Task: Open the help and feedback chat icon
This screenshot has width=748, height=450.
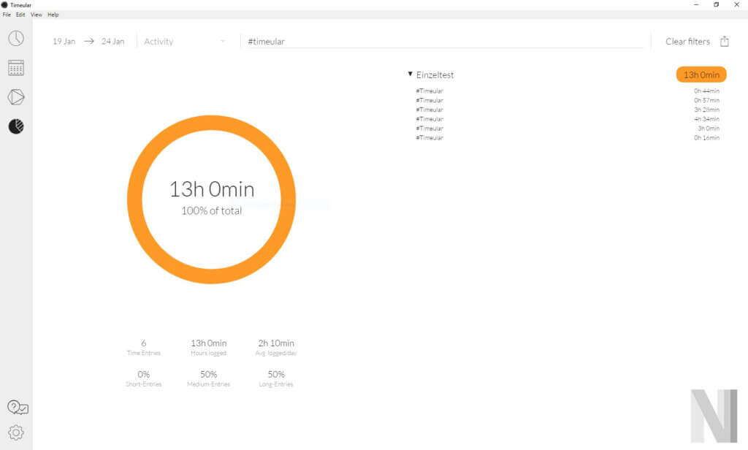Action: click(18, 408)
